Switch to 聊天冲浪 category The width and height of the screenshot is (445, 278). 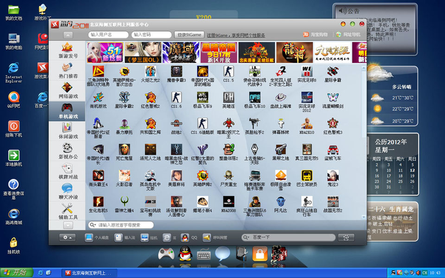pyautogui.click(x=67, y=191)
